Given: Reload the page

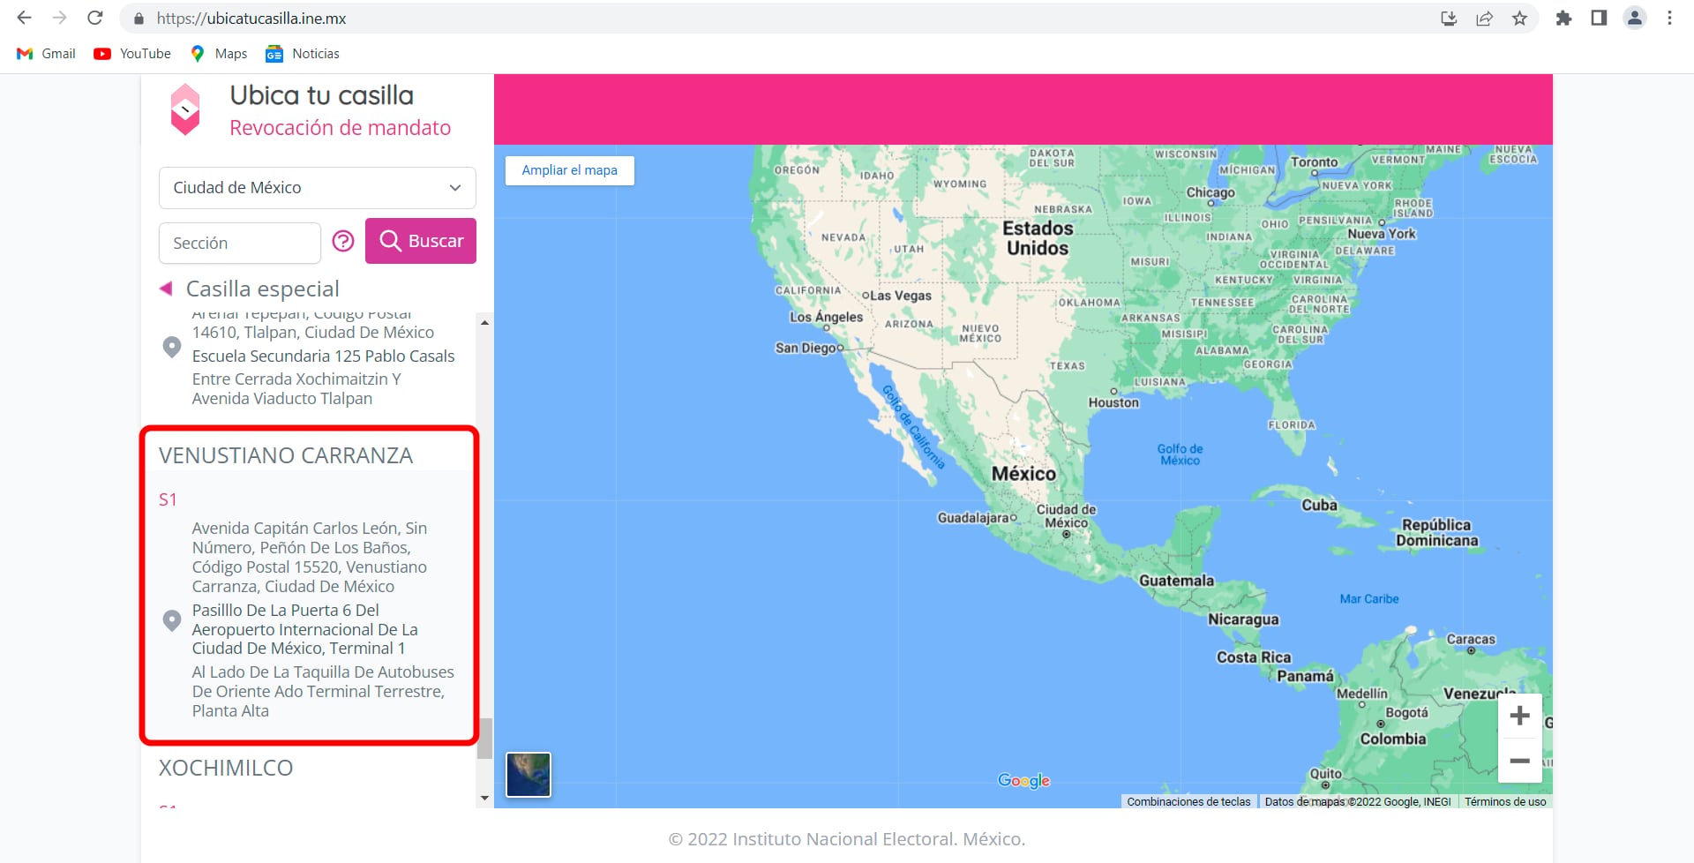Looking at the screenshot, I should (95, 19).
